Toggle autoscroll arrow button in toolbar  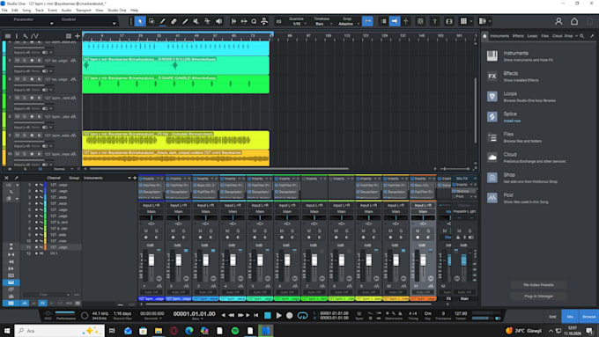pos(395,21)
